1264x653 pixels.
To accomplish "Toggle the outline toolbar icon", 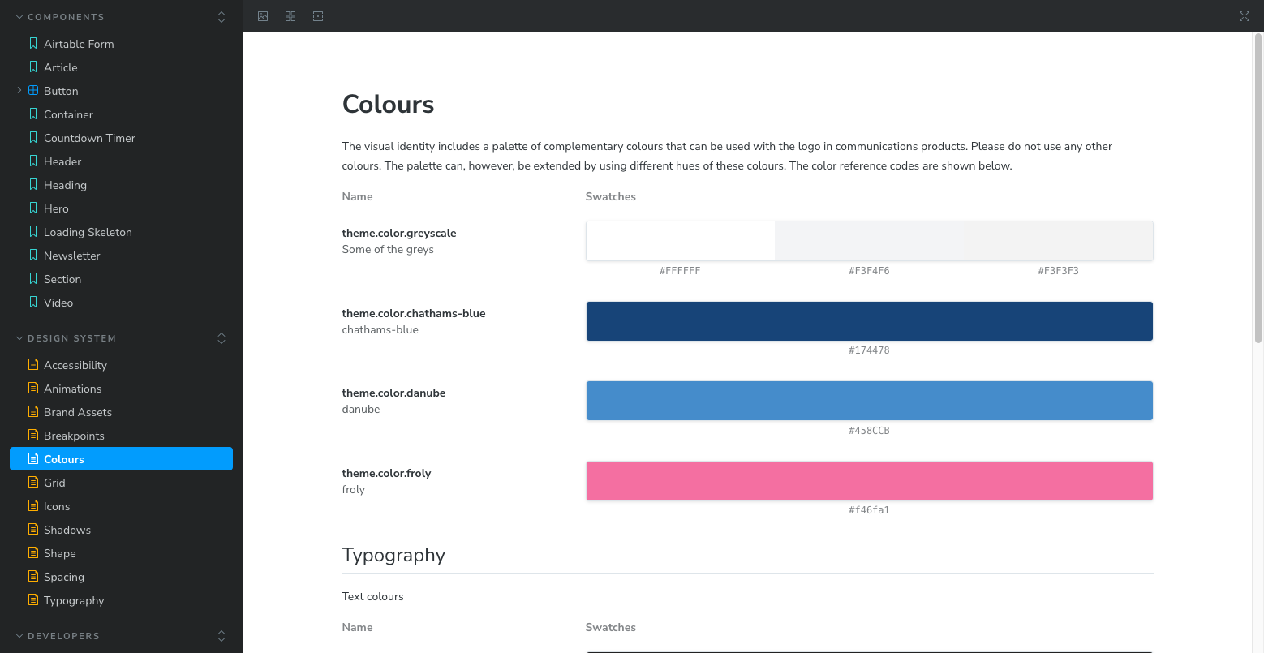I will [x=318, y=16].
